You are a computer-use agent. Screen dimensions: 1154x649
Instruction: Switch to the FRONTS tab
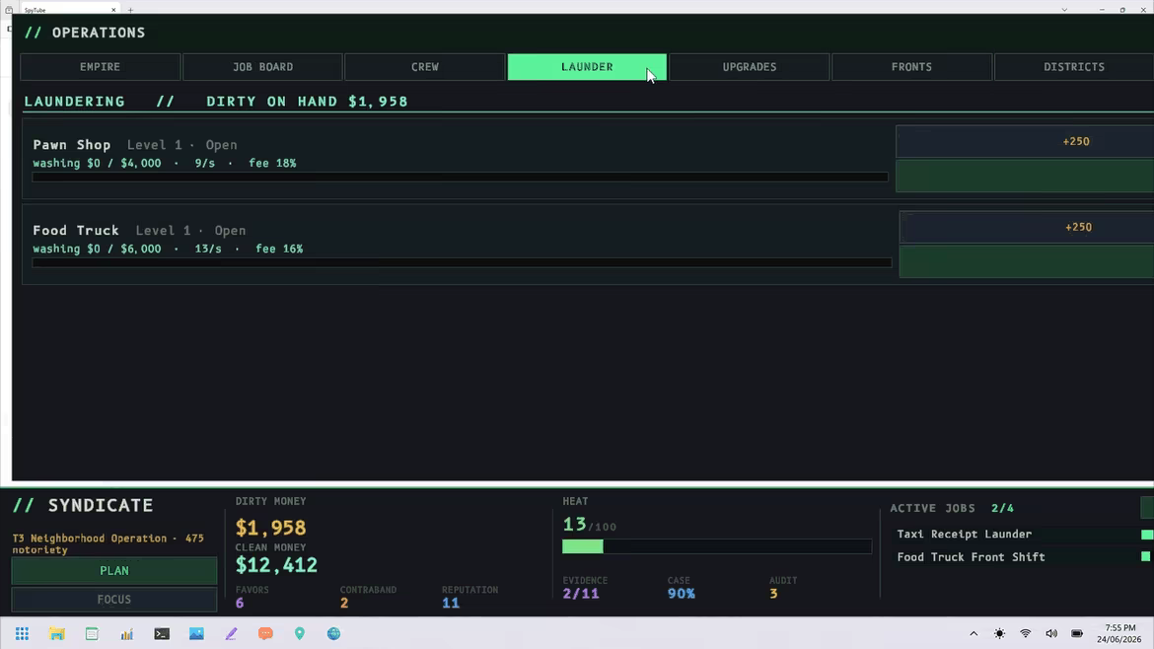912,67
